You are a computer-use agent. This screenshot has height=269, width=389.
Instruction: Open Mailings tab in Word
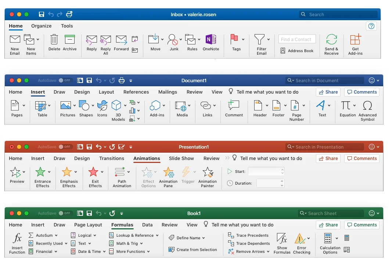tap(168, 92)
